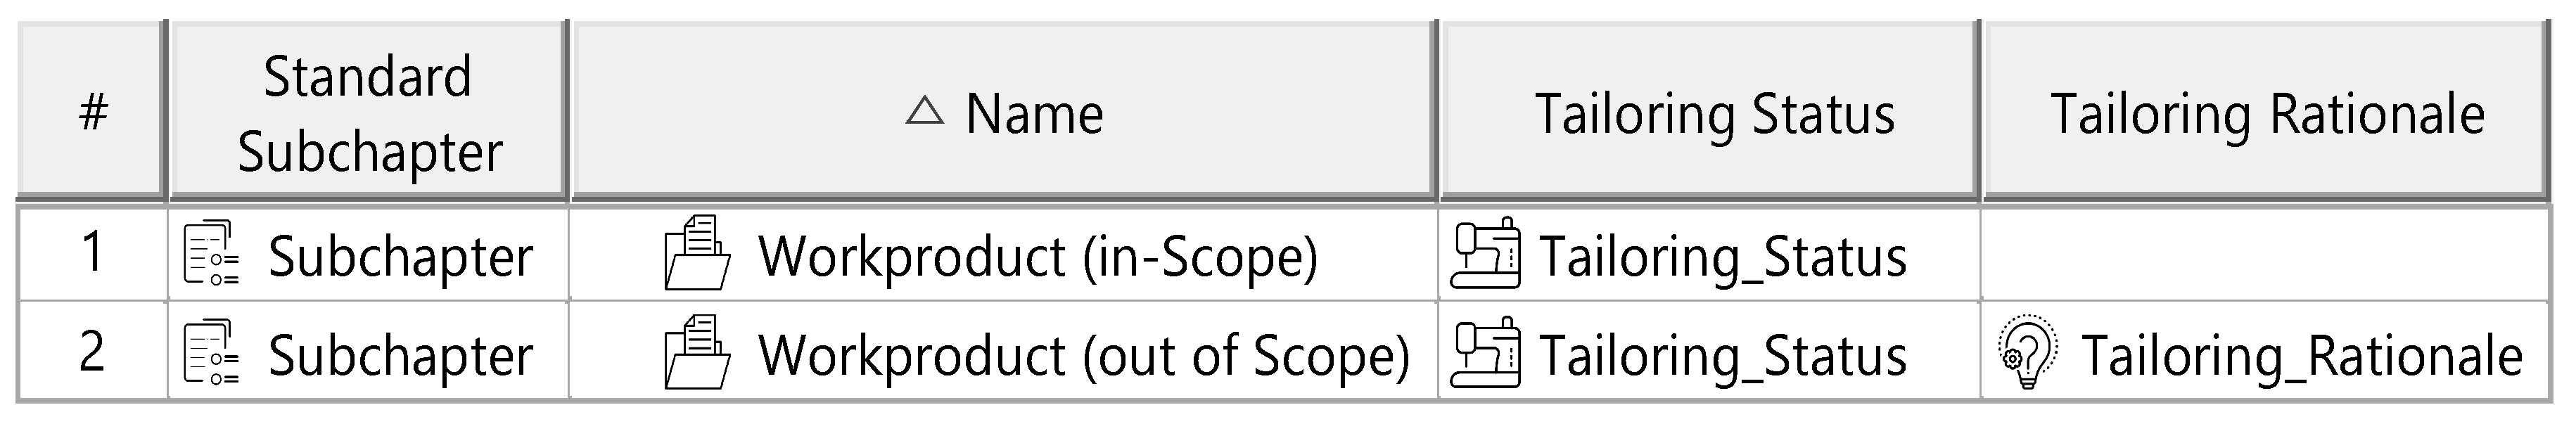The image size is (2576, 424).
Task: Click the empty Tailoring Rationale cell in row 1
Action: pyautogui.click(x=2265, y=254)
